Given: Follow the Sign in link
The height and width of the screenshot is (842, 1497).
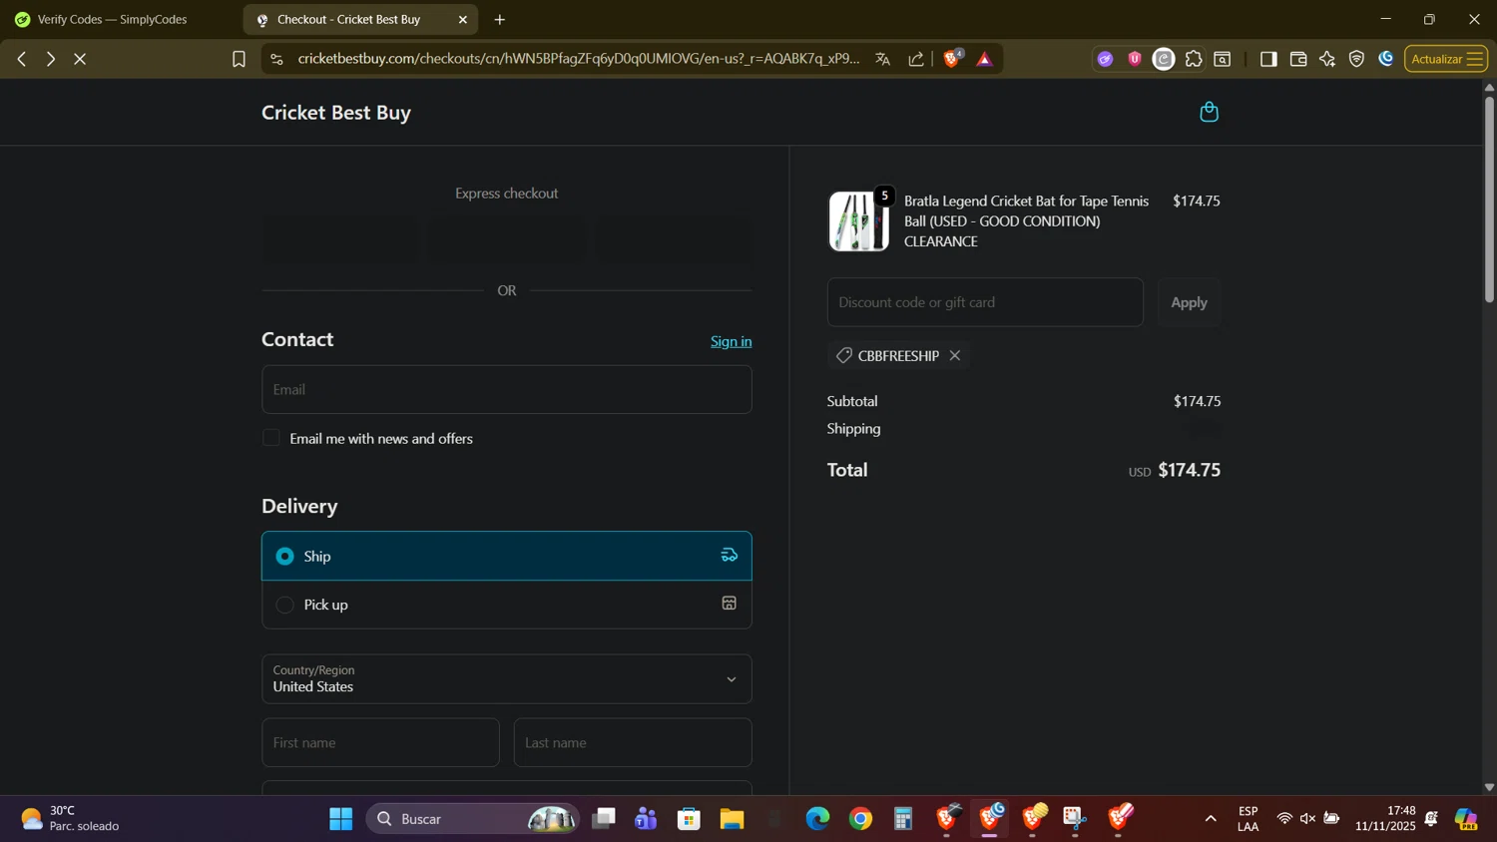Looking at the screenshot, I should [x=731, y=341].
